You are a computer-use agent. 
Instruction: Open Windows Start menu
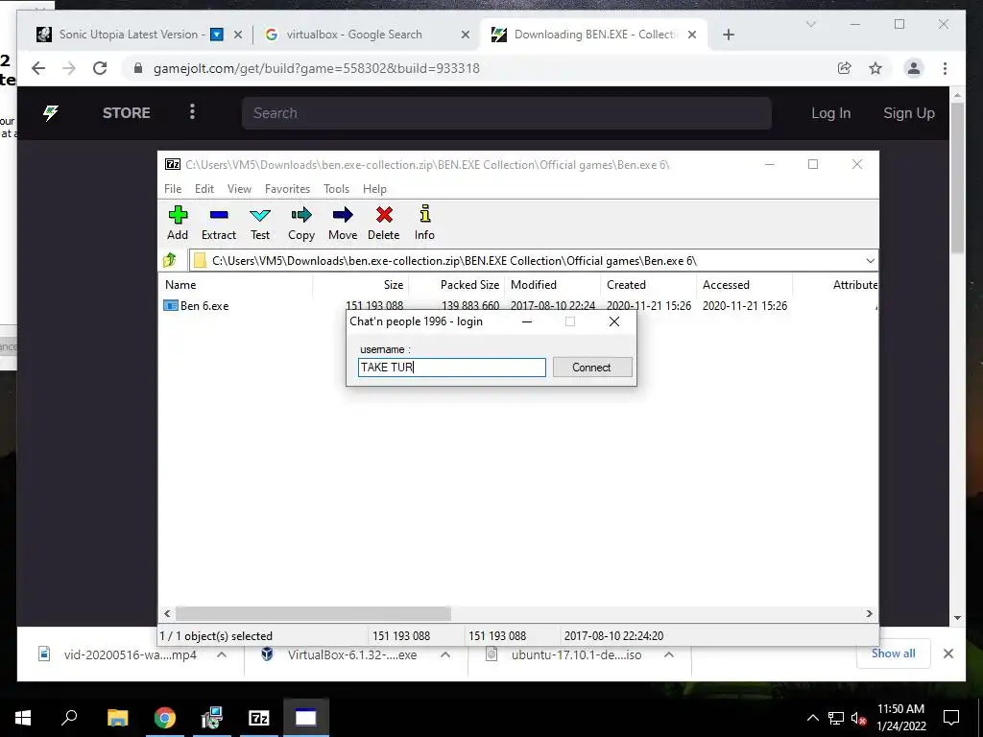23,718
